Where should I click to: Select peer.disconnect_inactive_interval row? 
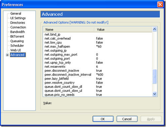point(97,75)
